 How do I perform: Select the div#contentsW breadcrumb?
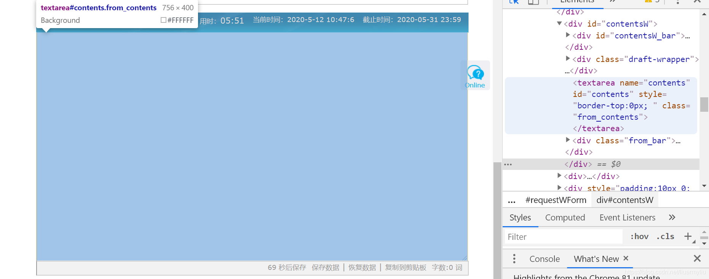click(x=625, y=200)
